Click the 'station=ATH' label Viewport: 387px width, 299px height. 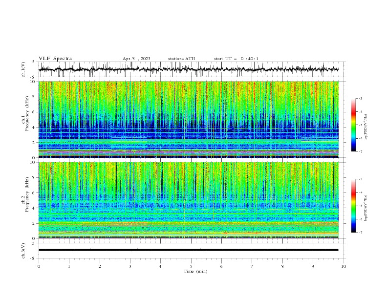tap(181, 59)
